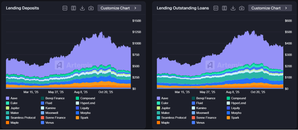Take camera snapshot of Outstanding Loans chart
This screenshot has height=130, width=298.
(242, 8)
